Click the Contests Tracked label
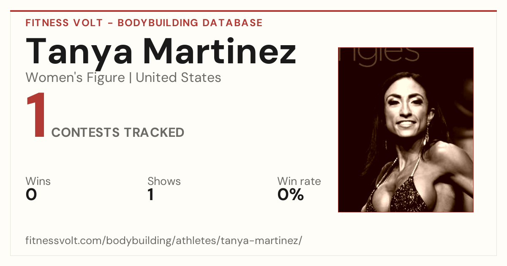This screenshot has height=266, width=507. click(118, 133)
